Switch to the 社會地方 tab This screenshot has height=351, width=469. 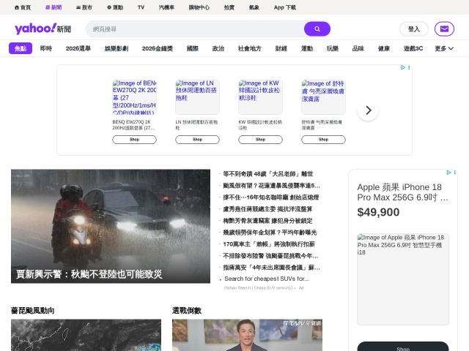250,48
